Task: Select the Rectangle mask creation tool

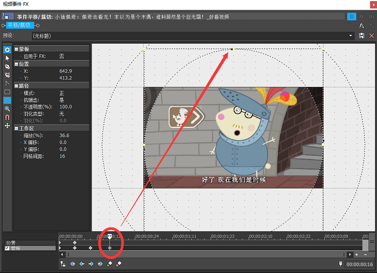Action: (7, 92)
